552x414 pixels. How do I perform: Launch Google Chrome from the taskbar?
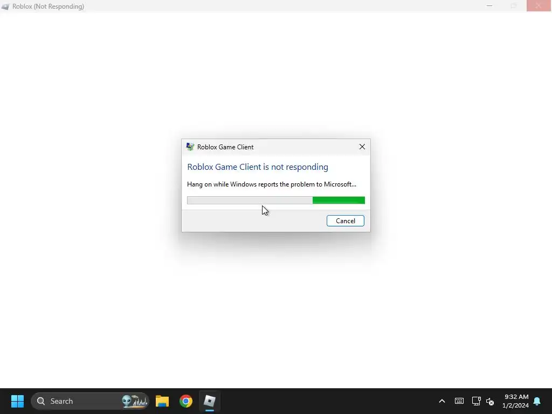186,401
